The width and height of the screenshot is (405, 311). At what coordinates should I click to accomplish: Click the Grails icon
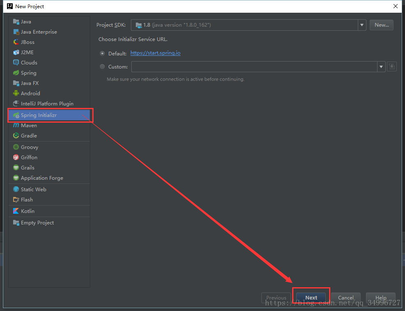click(x=16, y=168)
